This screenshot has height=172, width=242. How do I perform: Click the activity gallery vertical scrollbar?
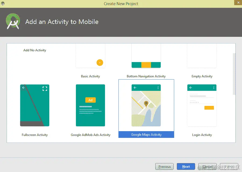click(234, 74)
